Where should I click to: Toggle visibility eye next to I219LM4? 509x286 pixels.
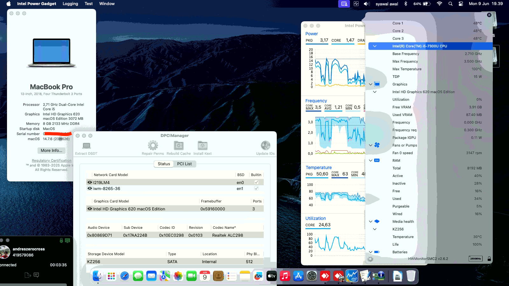click(90, 182)
